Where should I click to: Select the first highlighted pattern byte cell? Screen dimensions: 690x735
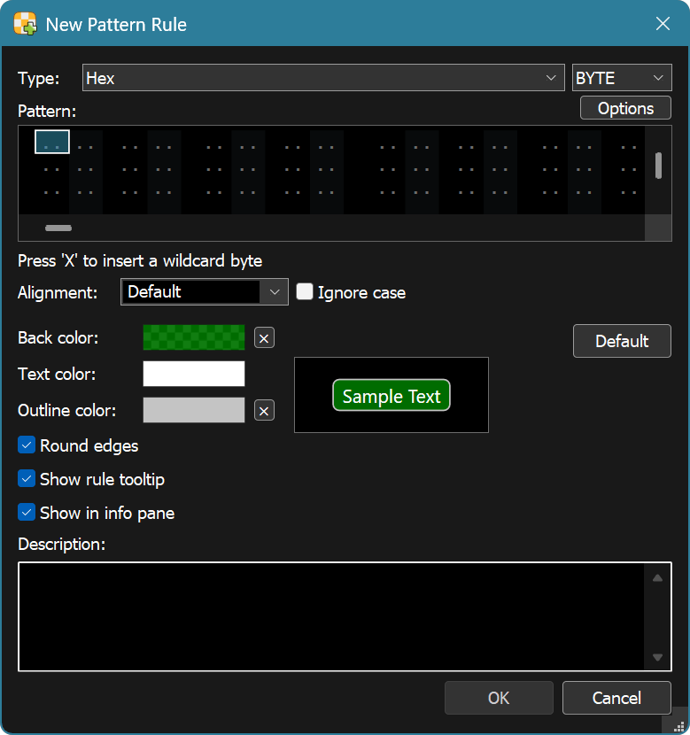click(x=52, y=142)
